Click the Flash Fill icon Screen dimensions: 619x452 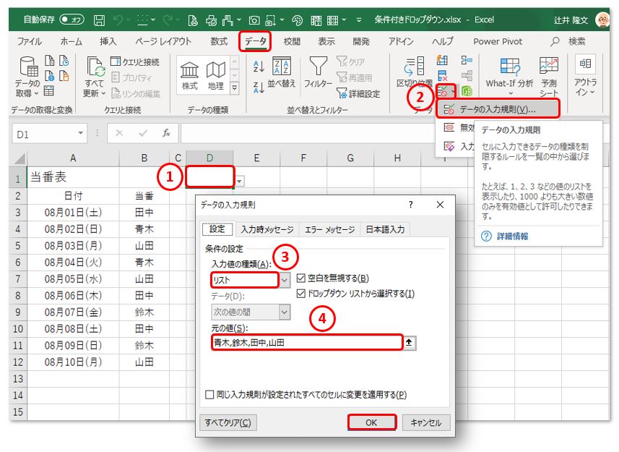(442, 61)
